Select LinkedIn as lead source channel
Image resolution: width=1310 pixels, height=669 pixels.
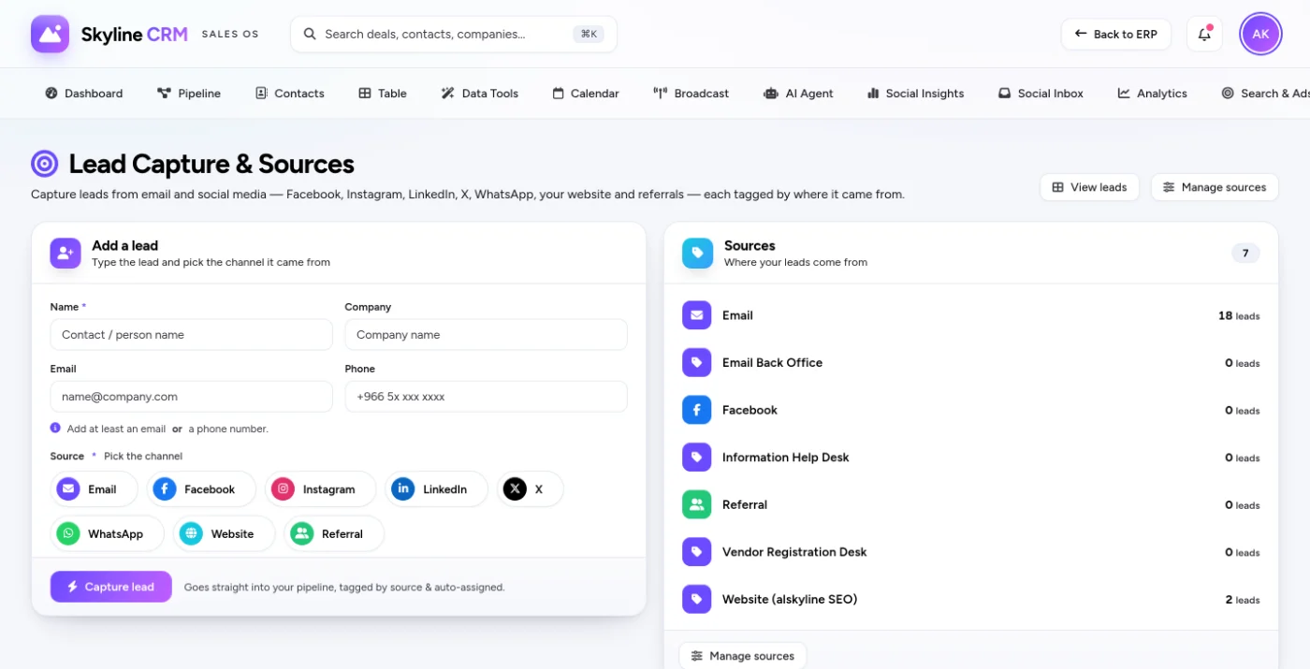click(x=437, y=489)
